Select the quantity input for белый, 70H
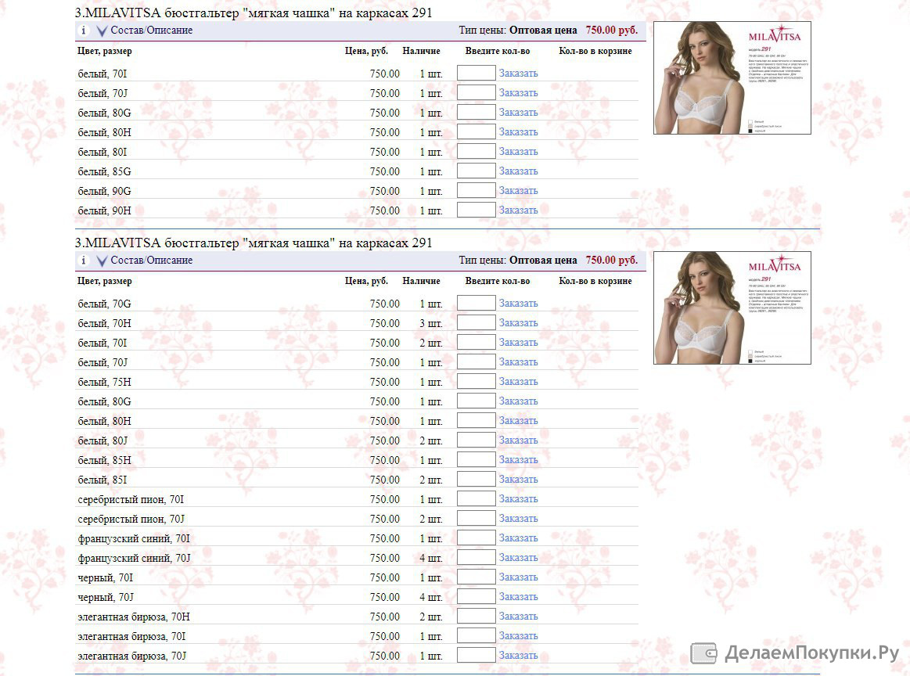 click(x=476, y=322)
